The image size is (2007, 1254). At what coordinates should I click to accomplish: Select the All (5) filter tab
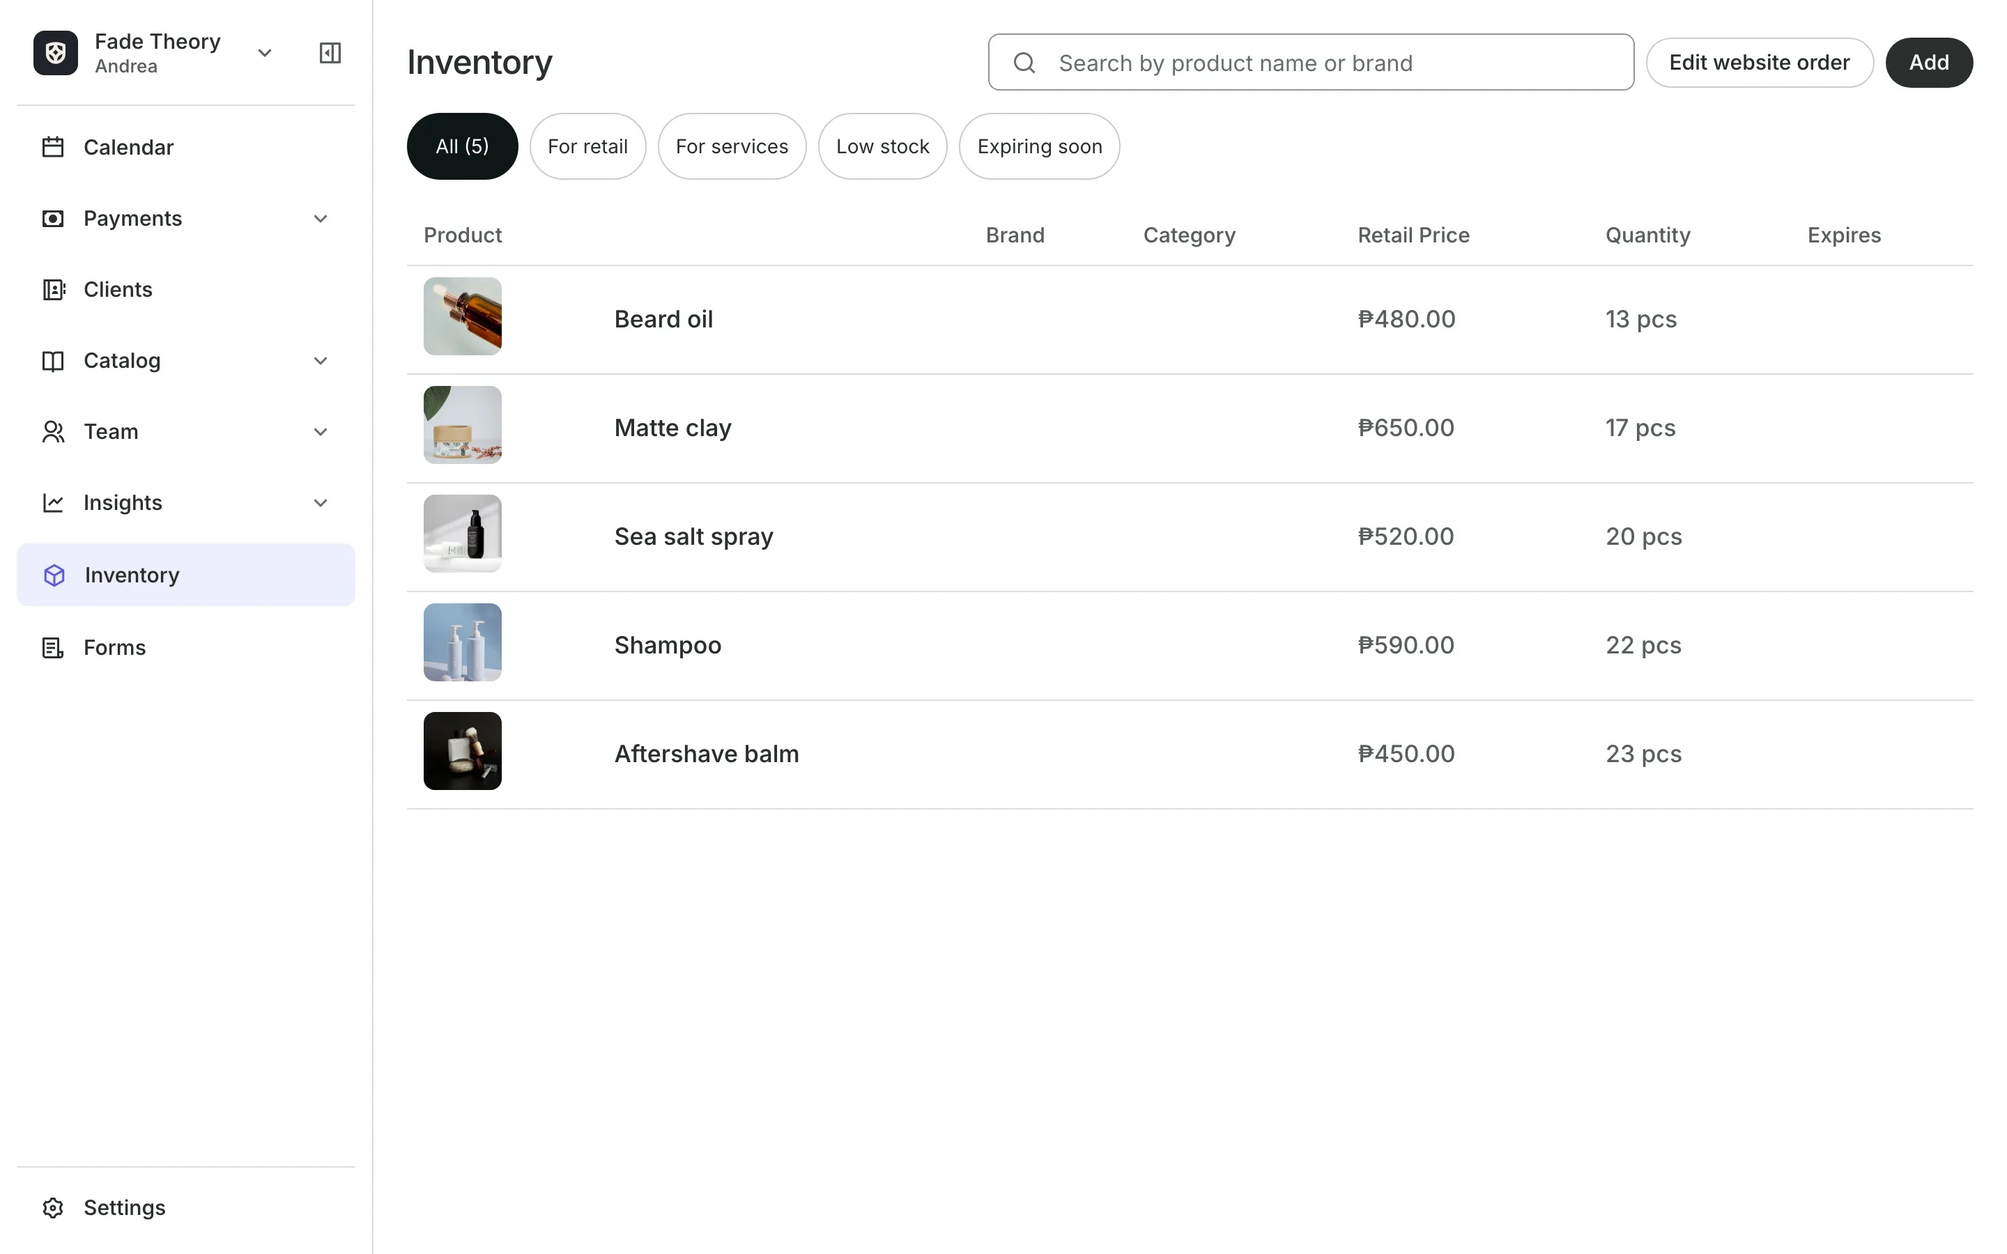462,146
